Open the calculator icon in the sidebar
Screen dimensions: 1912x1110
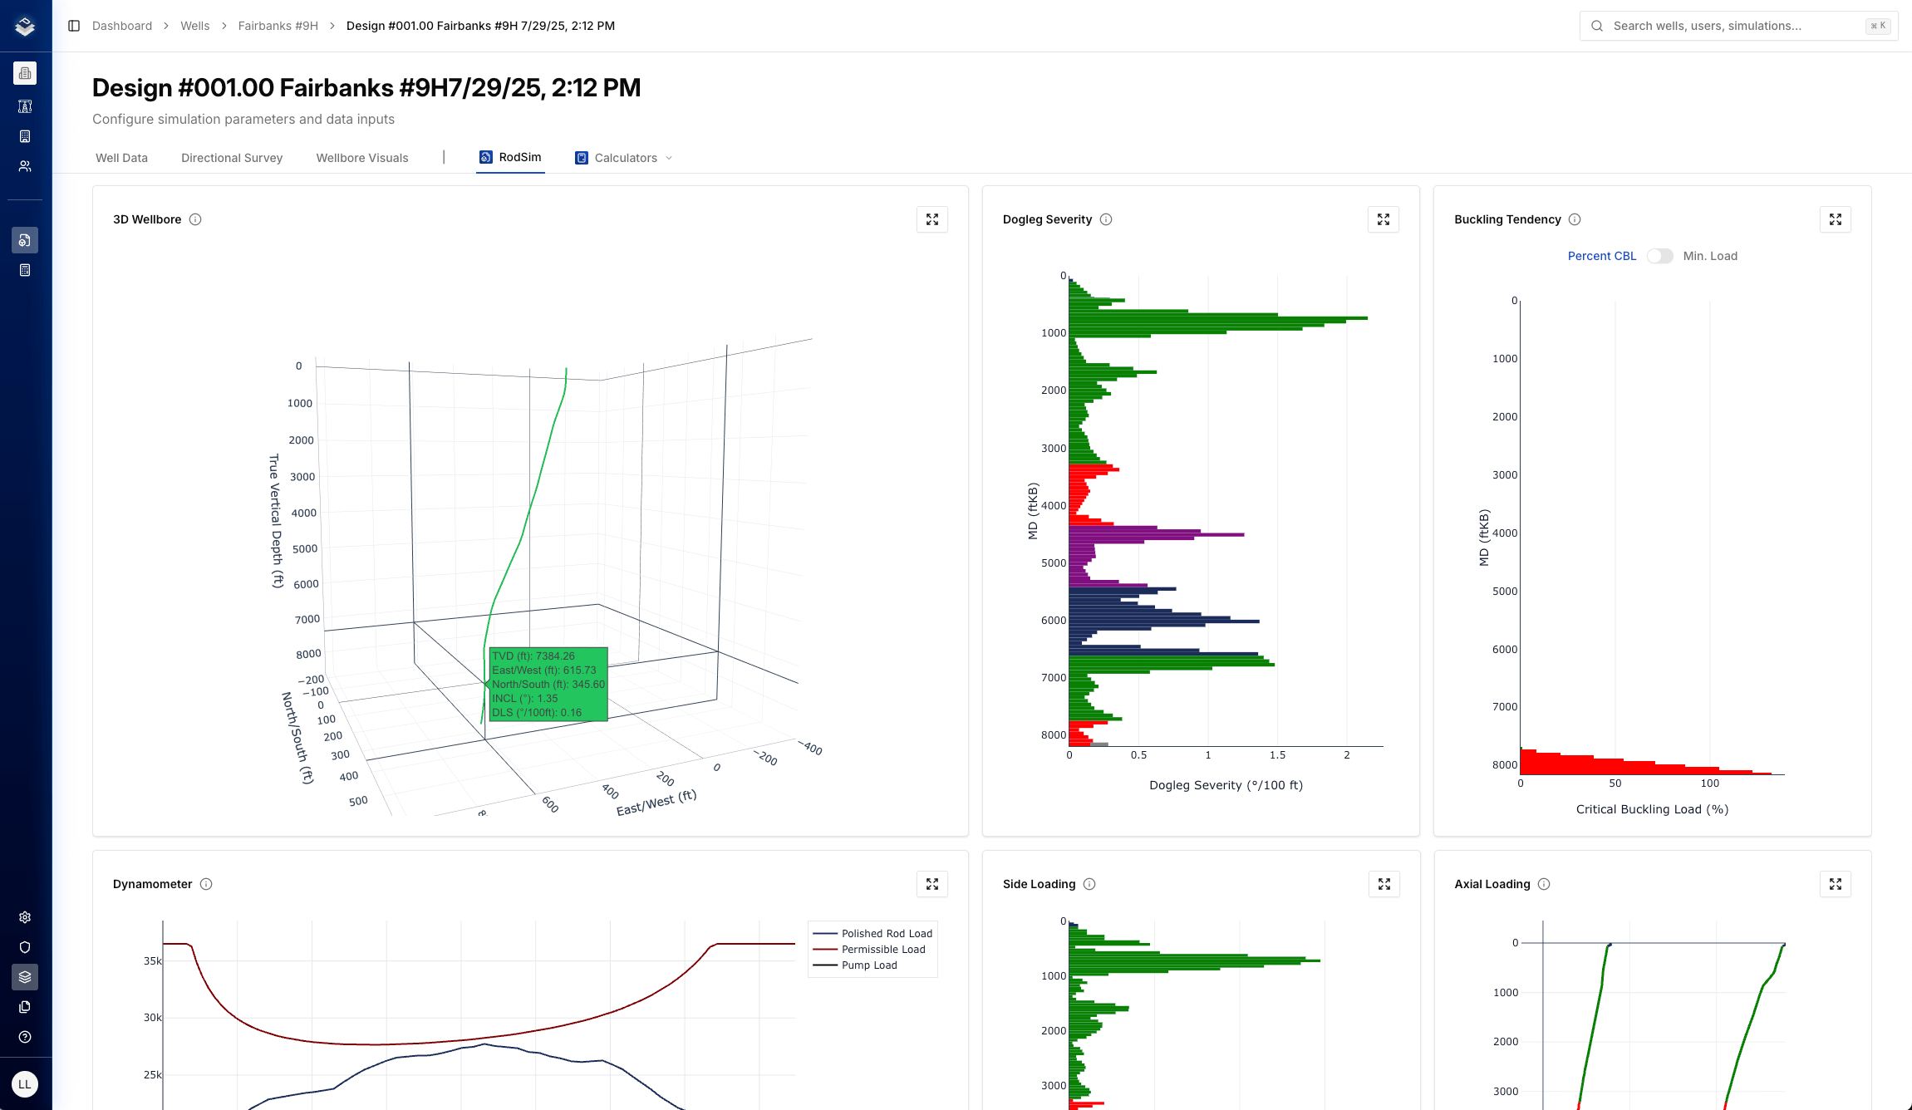click(x=25, y=269)
